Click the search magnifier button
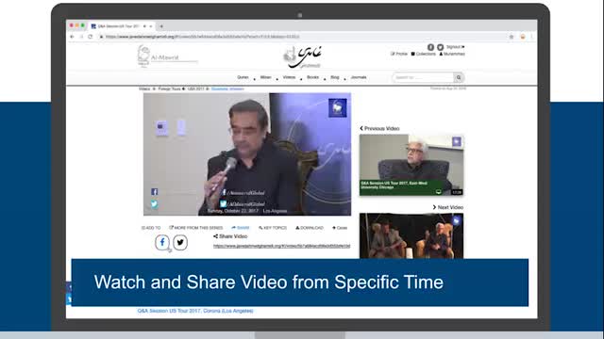This screenshot has height=339, width=604. point(459,77)
